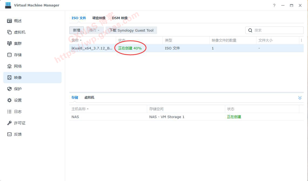
Task: Switch to the 硬盘映像 tab
Action: tap(99, 18)
